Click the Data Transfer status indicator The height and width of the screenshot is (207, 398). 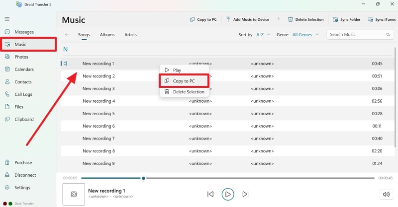click(x=18, y=204)
